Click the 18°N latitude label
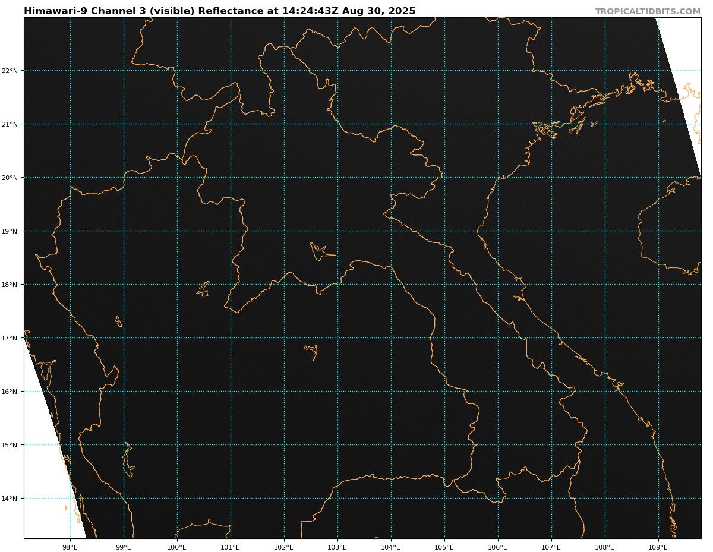The width and height of the screenshot is (713, 552). coord(11,285)
